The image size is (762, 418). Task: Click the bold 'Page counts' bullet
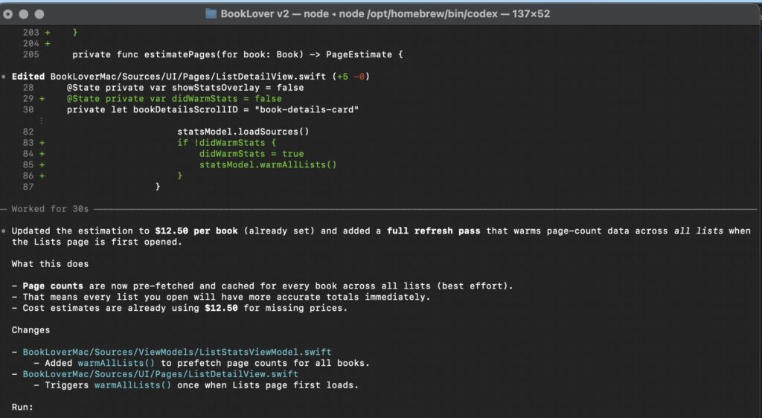(53, 286)
